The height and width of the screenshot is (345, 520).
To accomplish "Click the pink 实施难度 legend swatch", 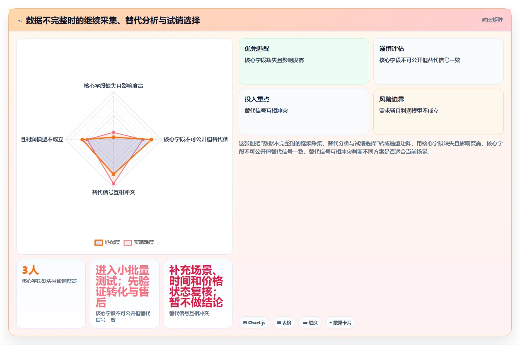I will pos(128,242).
